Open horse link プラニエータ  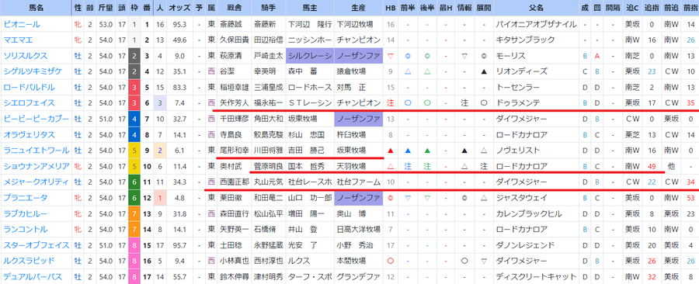point(26,198)
